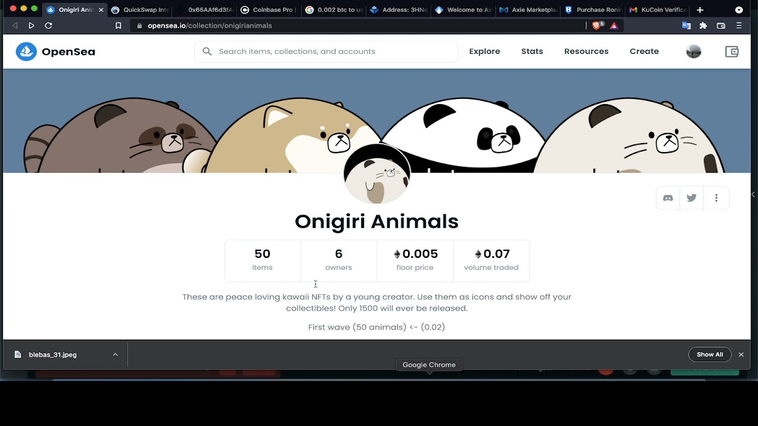
Task: Open the Explore menu
Action: pyautogui.click(x=484, y=51)
